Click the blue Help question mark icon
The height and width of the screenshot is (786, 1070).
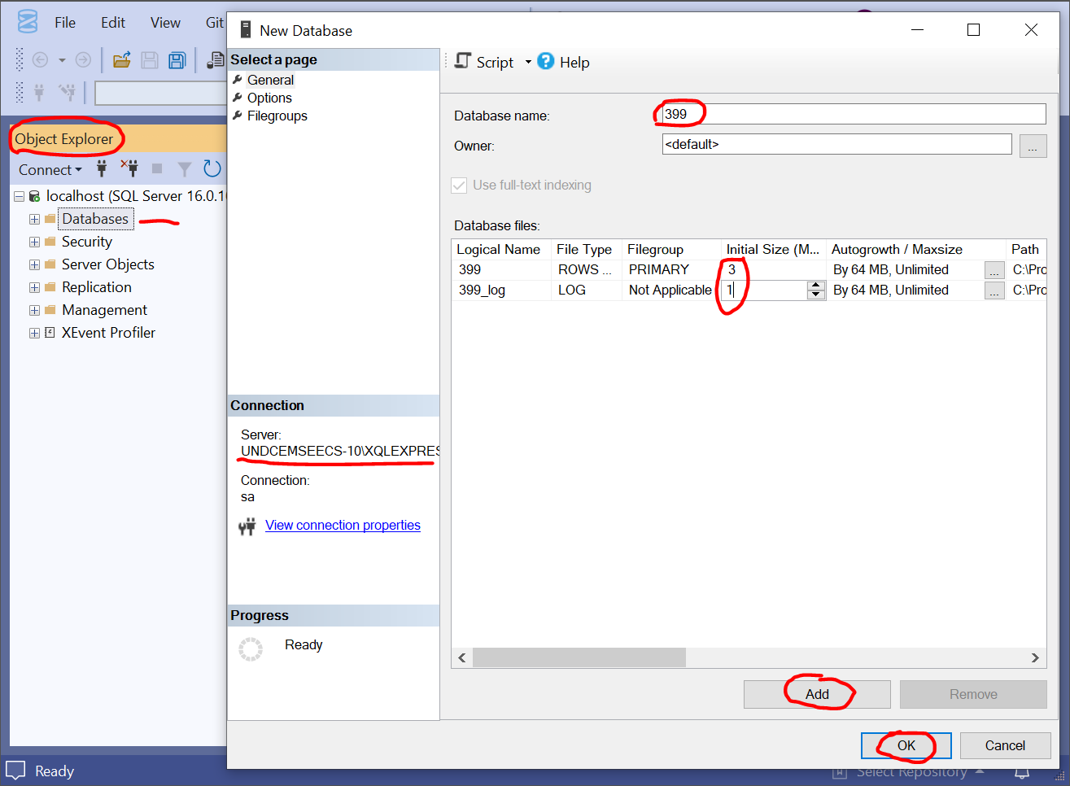(x=546, y=62)
